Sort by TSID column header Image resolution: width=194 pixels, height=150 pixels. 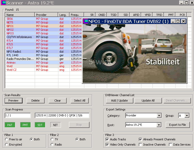112,15
